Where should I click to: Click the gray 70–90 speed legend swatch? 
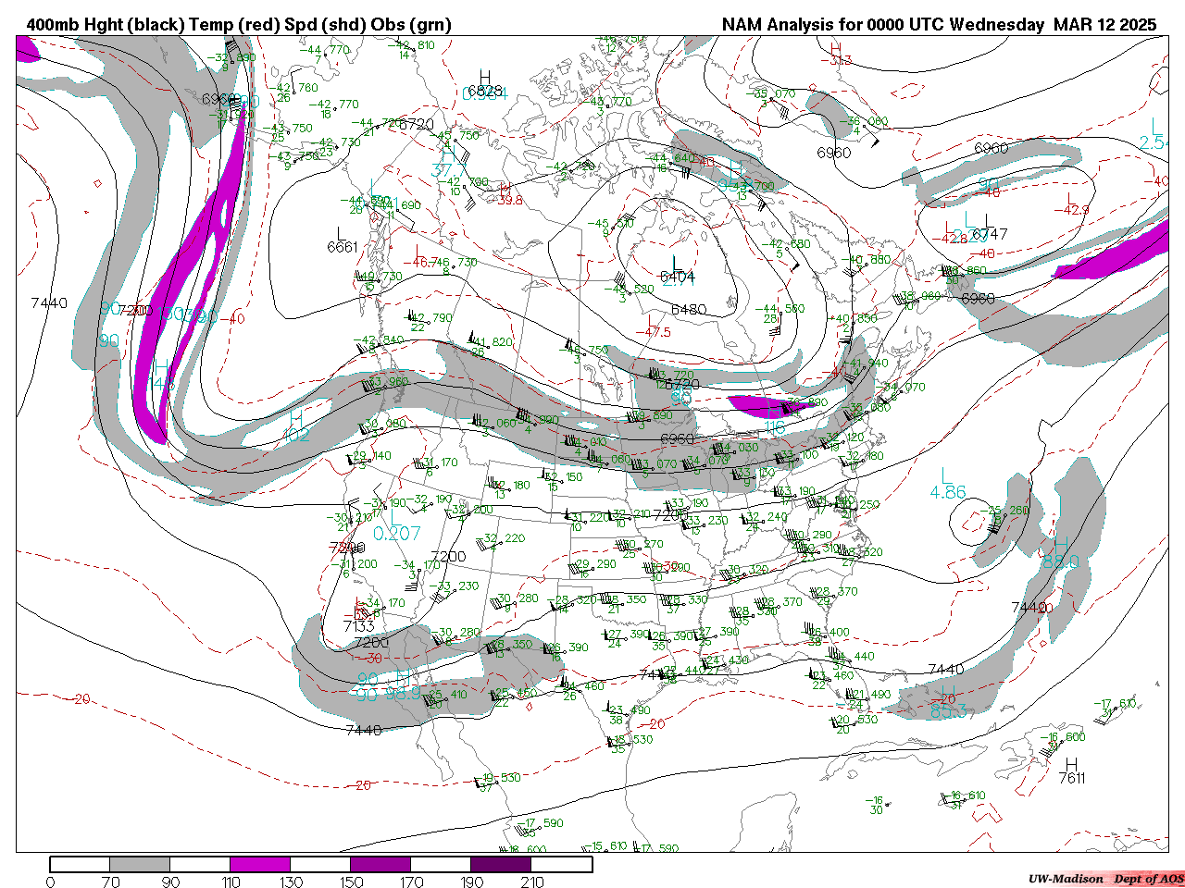[140, 864]
